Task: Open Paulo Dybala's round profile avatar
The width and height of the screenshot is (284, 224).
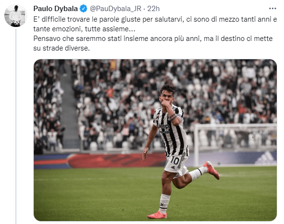Action: (15, 15)
